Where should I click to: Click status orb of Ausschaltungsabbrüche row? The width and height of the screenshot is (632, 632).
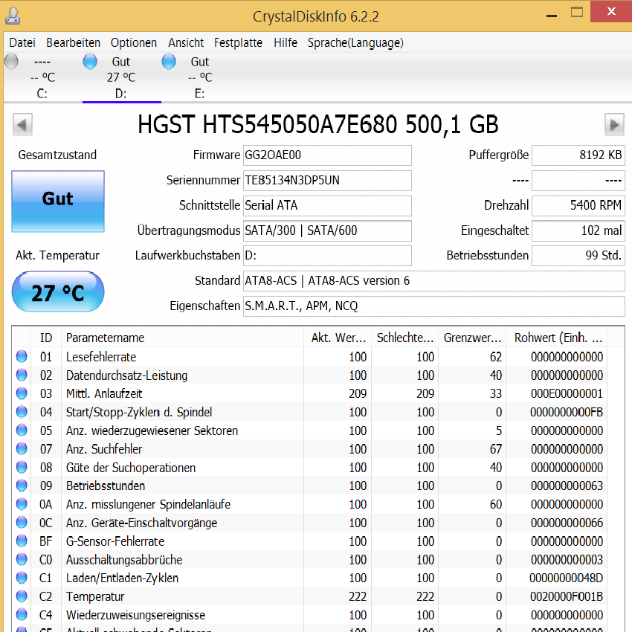pyautogui.click(x=22, y=560)
